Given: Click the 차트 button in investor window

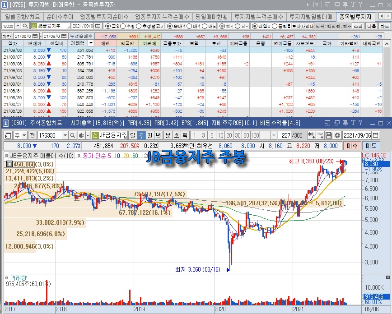Looking at the screenshot, I should tap(384, 26).
